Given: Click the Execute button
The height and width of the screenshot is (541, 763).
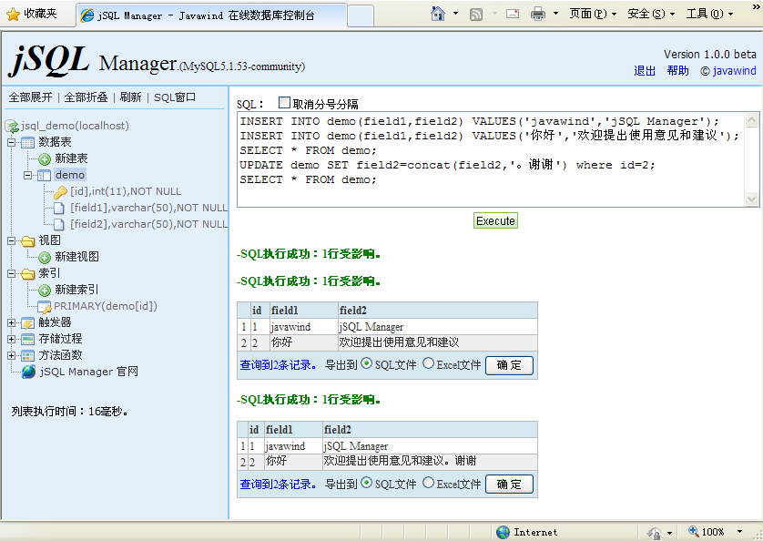Looking at the screenshot, I should pos(495,220).
